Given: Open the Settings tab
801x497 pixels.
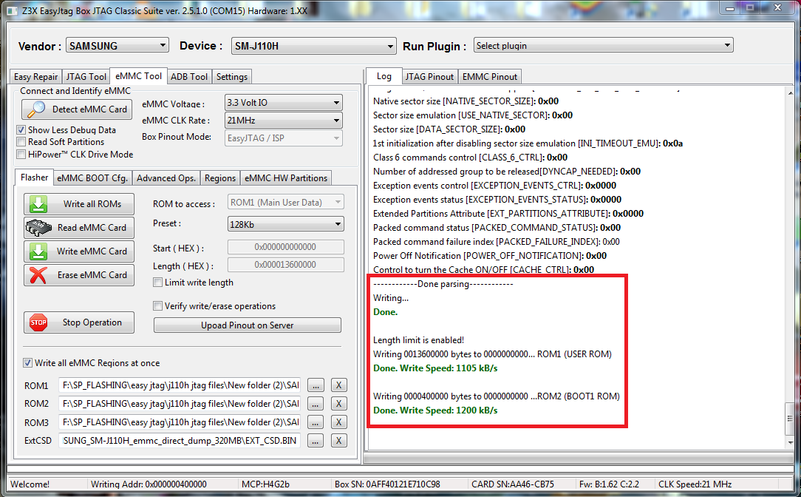Looking at the screenshot, I should (232, 77).
